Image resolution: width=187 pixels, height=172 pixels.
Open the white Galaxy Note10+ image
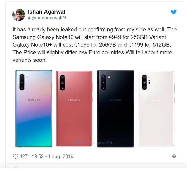tap(156, 109)
